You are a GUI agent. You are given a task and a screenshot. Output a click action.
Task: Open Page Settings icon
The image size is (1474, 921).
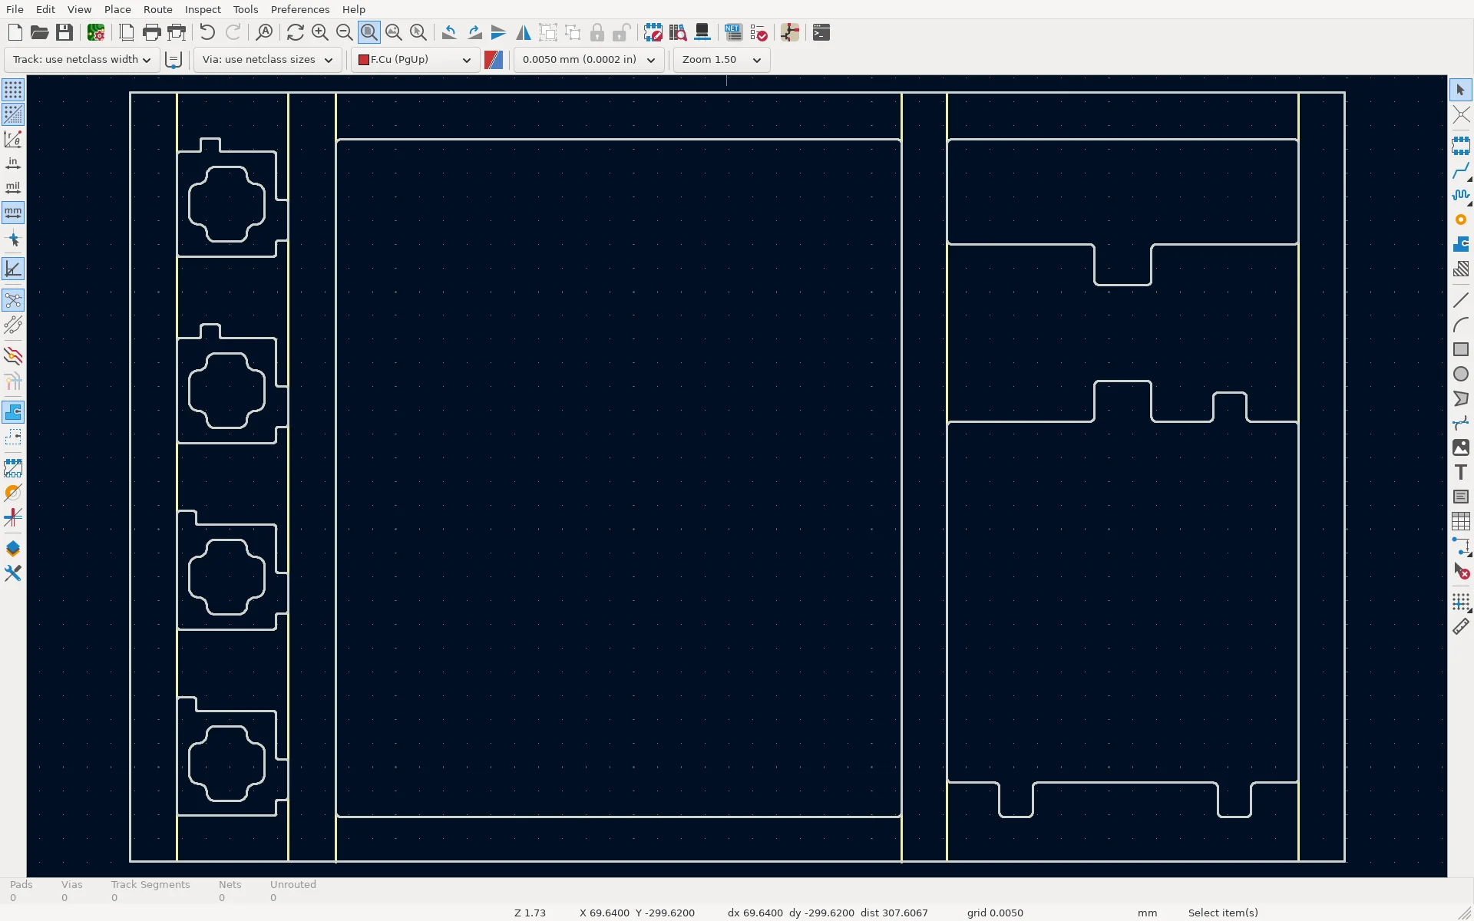(127, 32)
